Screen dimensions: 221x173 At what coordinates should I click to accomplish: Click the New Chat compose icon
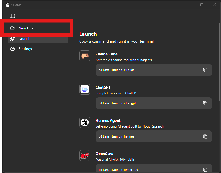[12, 28]
